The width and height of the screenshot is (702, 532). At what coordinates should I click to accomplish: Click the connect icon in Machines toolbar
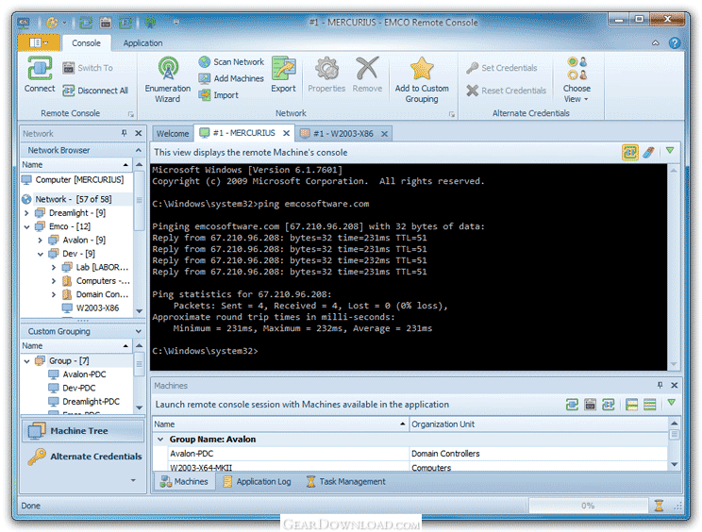(x=572, y=405)
